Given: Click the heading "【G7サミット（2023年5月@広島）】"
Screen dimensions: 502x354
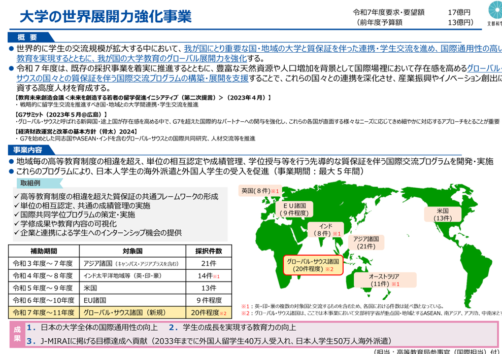Looking at the screenshot, I should tap(61, 115).
